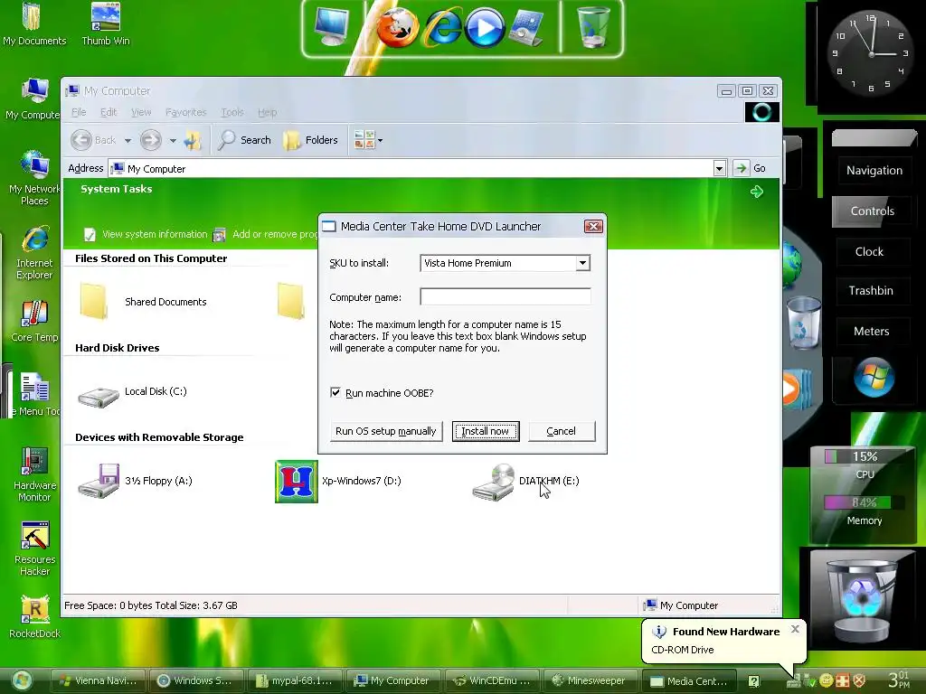Image resolution: width=926 pixels, height=694 pixels.
Task: Select 3½ Floppy (A:) drive
Action: coord(136,482)
